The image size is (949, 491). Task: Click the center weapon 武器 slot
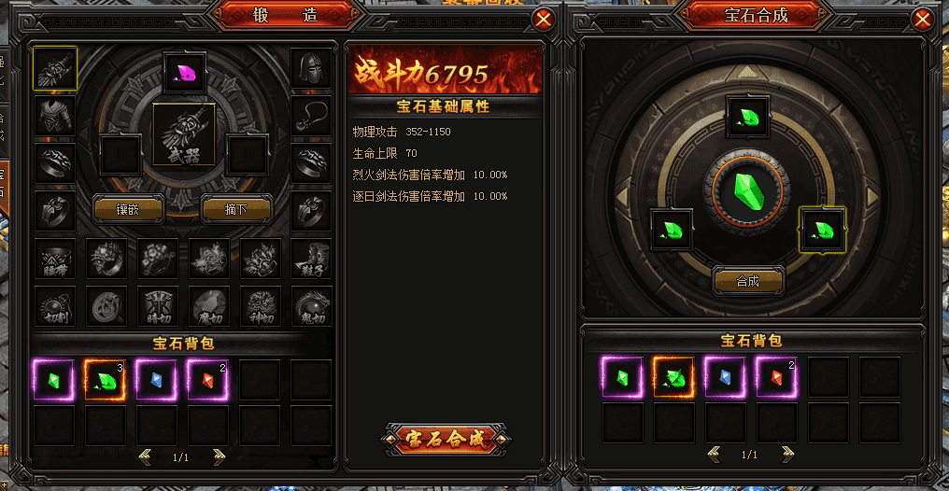point(184,134)
